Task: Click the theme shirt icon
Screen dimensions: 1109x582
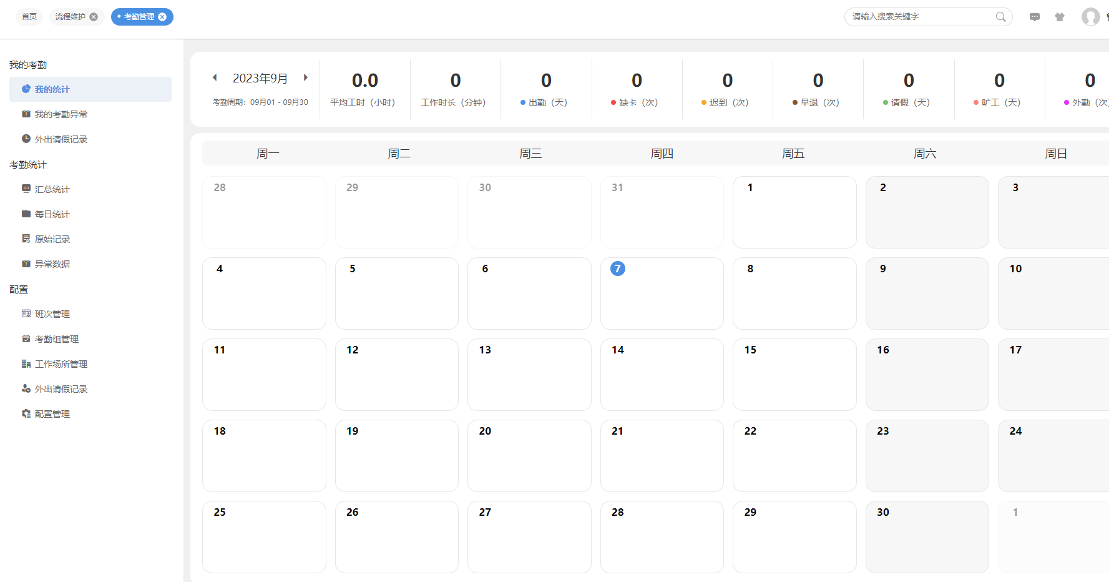Action: tap(1060, 17)
